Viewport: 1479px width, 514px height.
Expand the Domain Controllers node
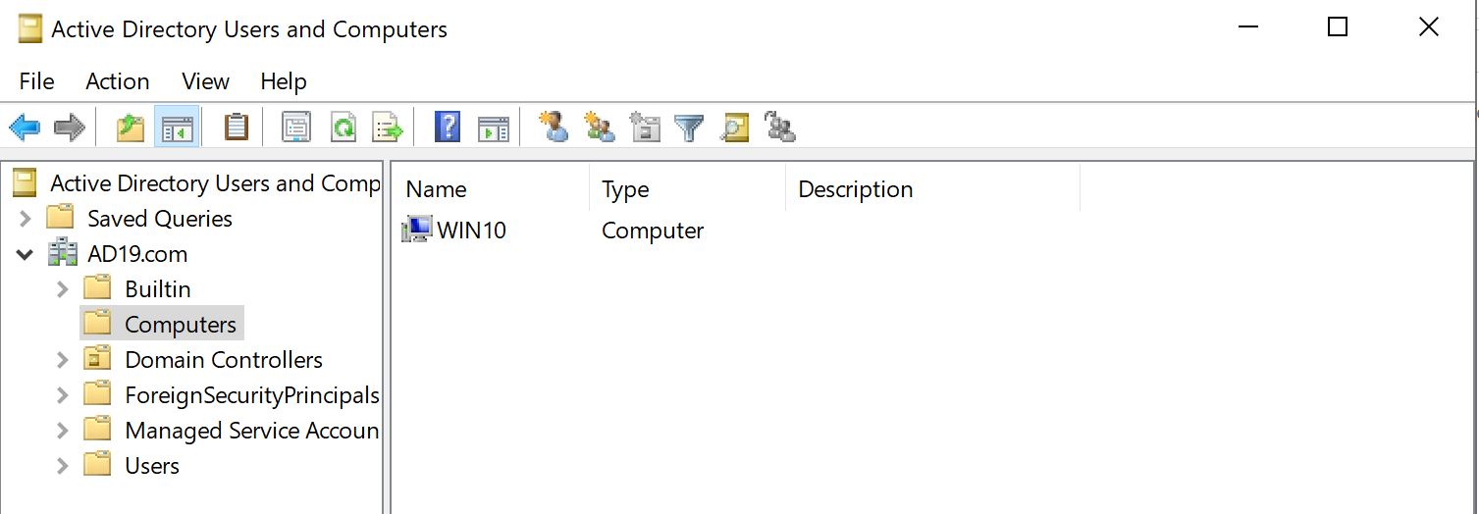click(x=62, y=360)
